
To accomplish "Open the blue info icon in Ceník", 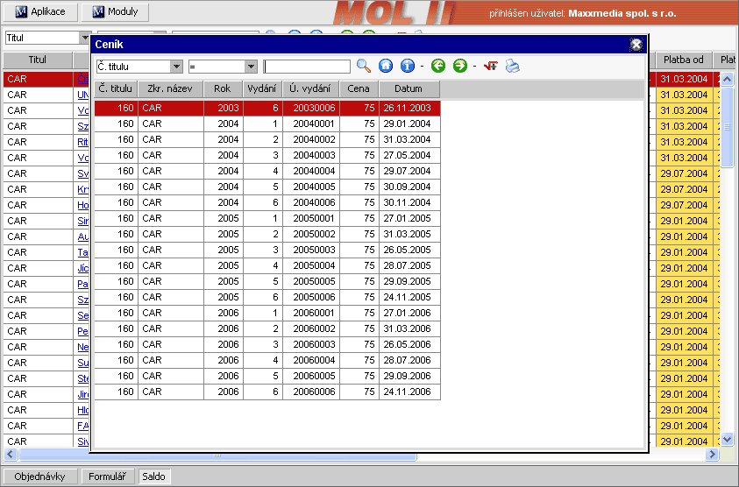I will click(x=408, y=67).
